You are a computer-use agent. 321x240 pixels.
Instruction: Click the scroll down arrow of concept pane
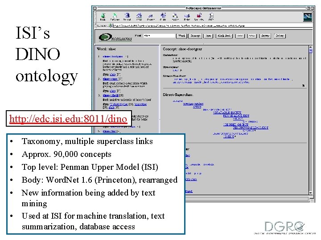pos(311,192)
